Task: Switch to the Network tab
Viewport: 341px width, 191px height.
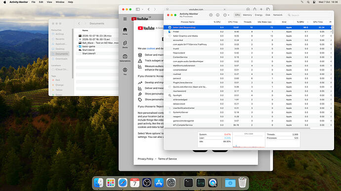Action: (x=278, y=15)
